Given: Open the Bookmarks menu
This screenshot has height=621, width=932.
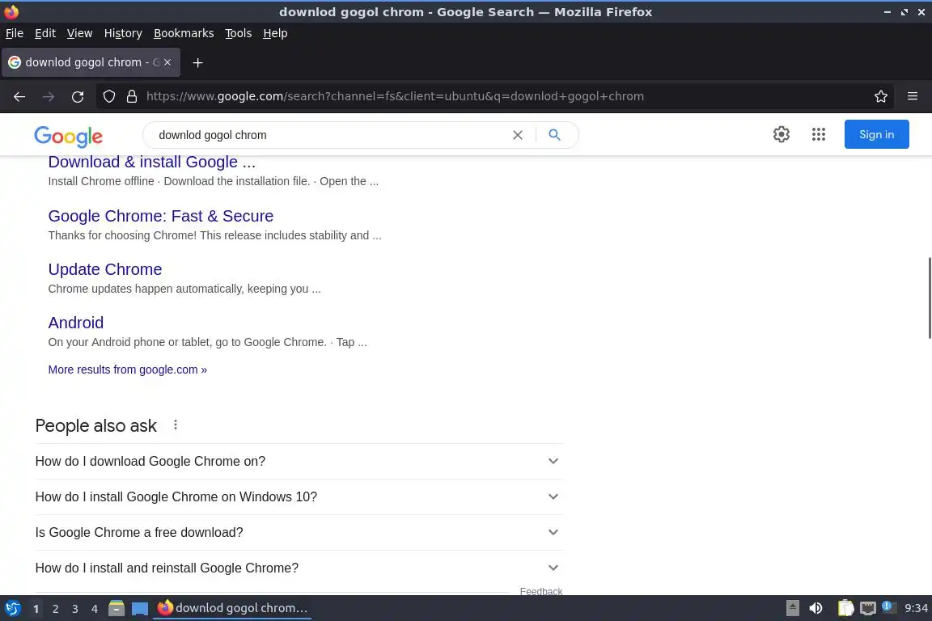Looking at the screenshot, I should (x=184, y=33).
